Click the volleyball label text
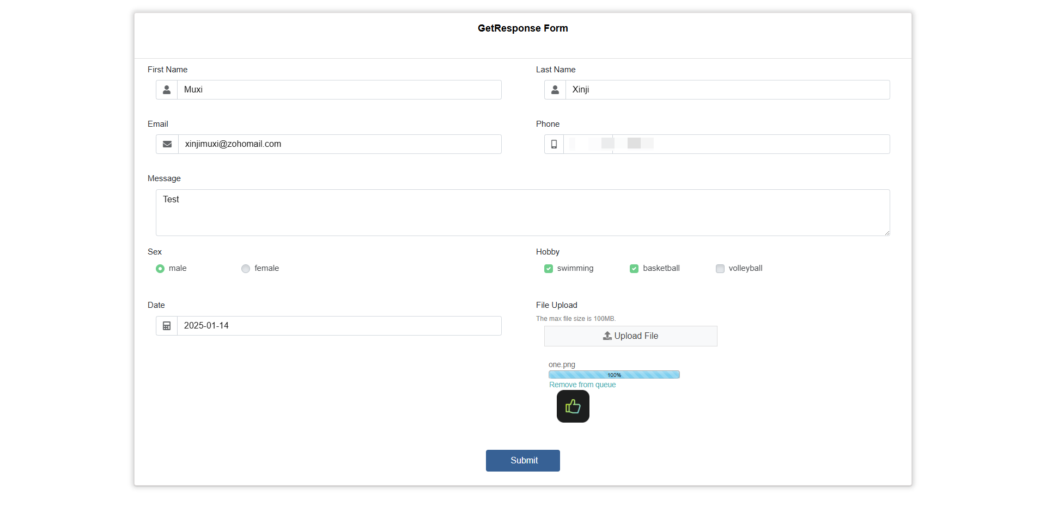This screenshot has height=508, width=1046. coord(745,268)
